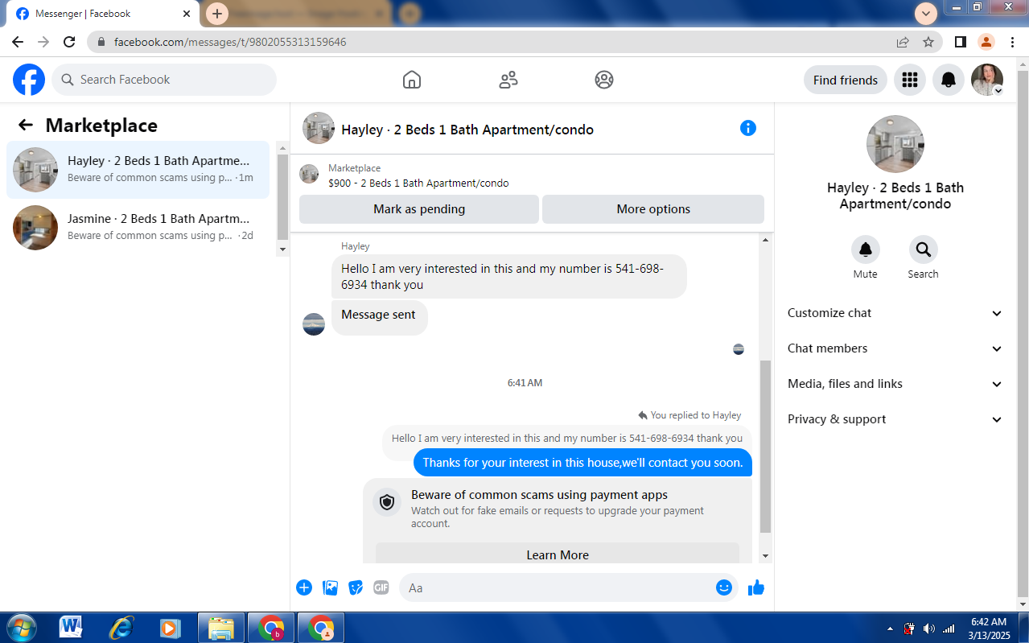The width and height of the screenshot is (1029, 643).
Task: Open the Hayley conversation in the list
Action: pos(138,170)
